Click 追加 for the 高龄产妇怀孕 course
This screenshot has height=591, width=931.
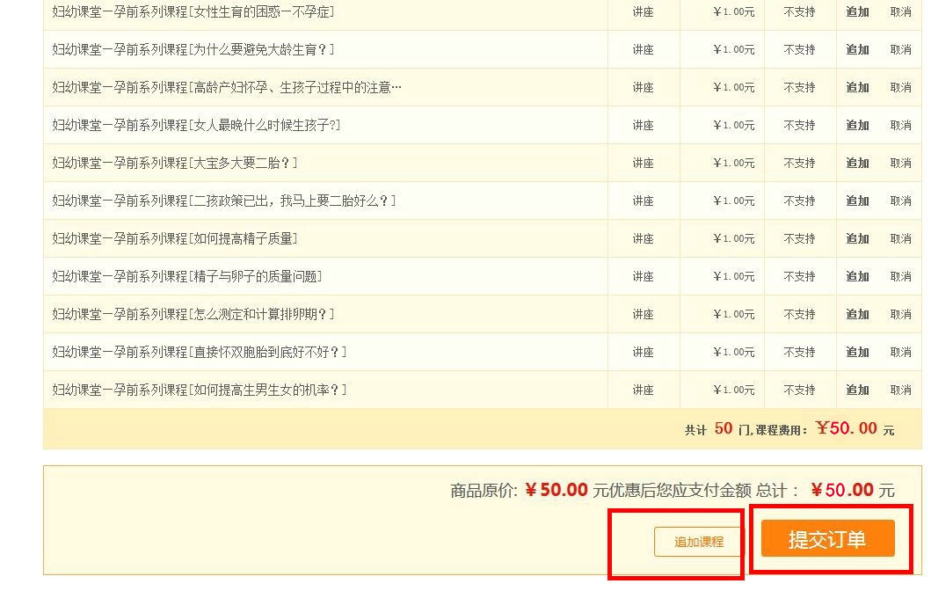point(857,87)
